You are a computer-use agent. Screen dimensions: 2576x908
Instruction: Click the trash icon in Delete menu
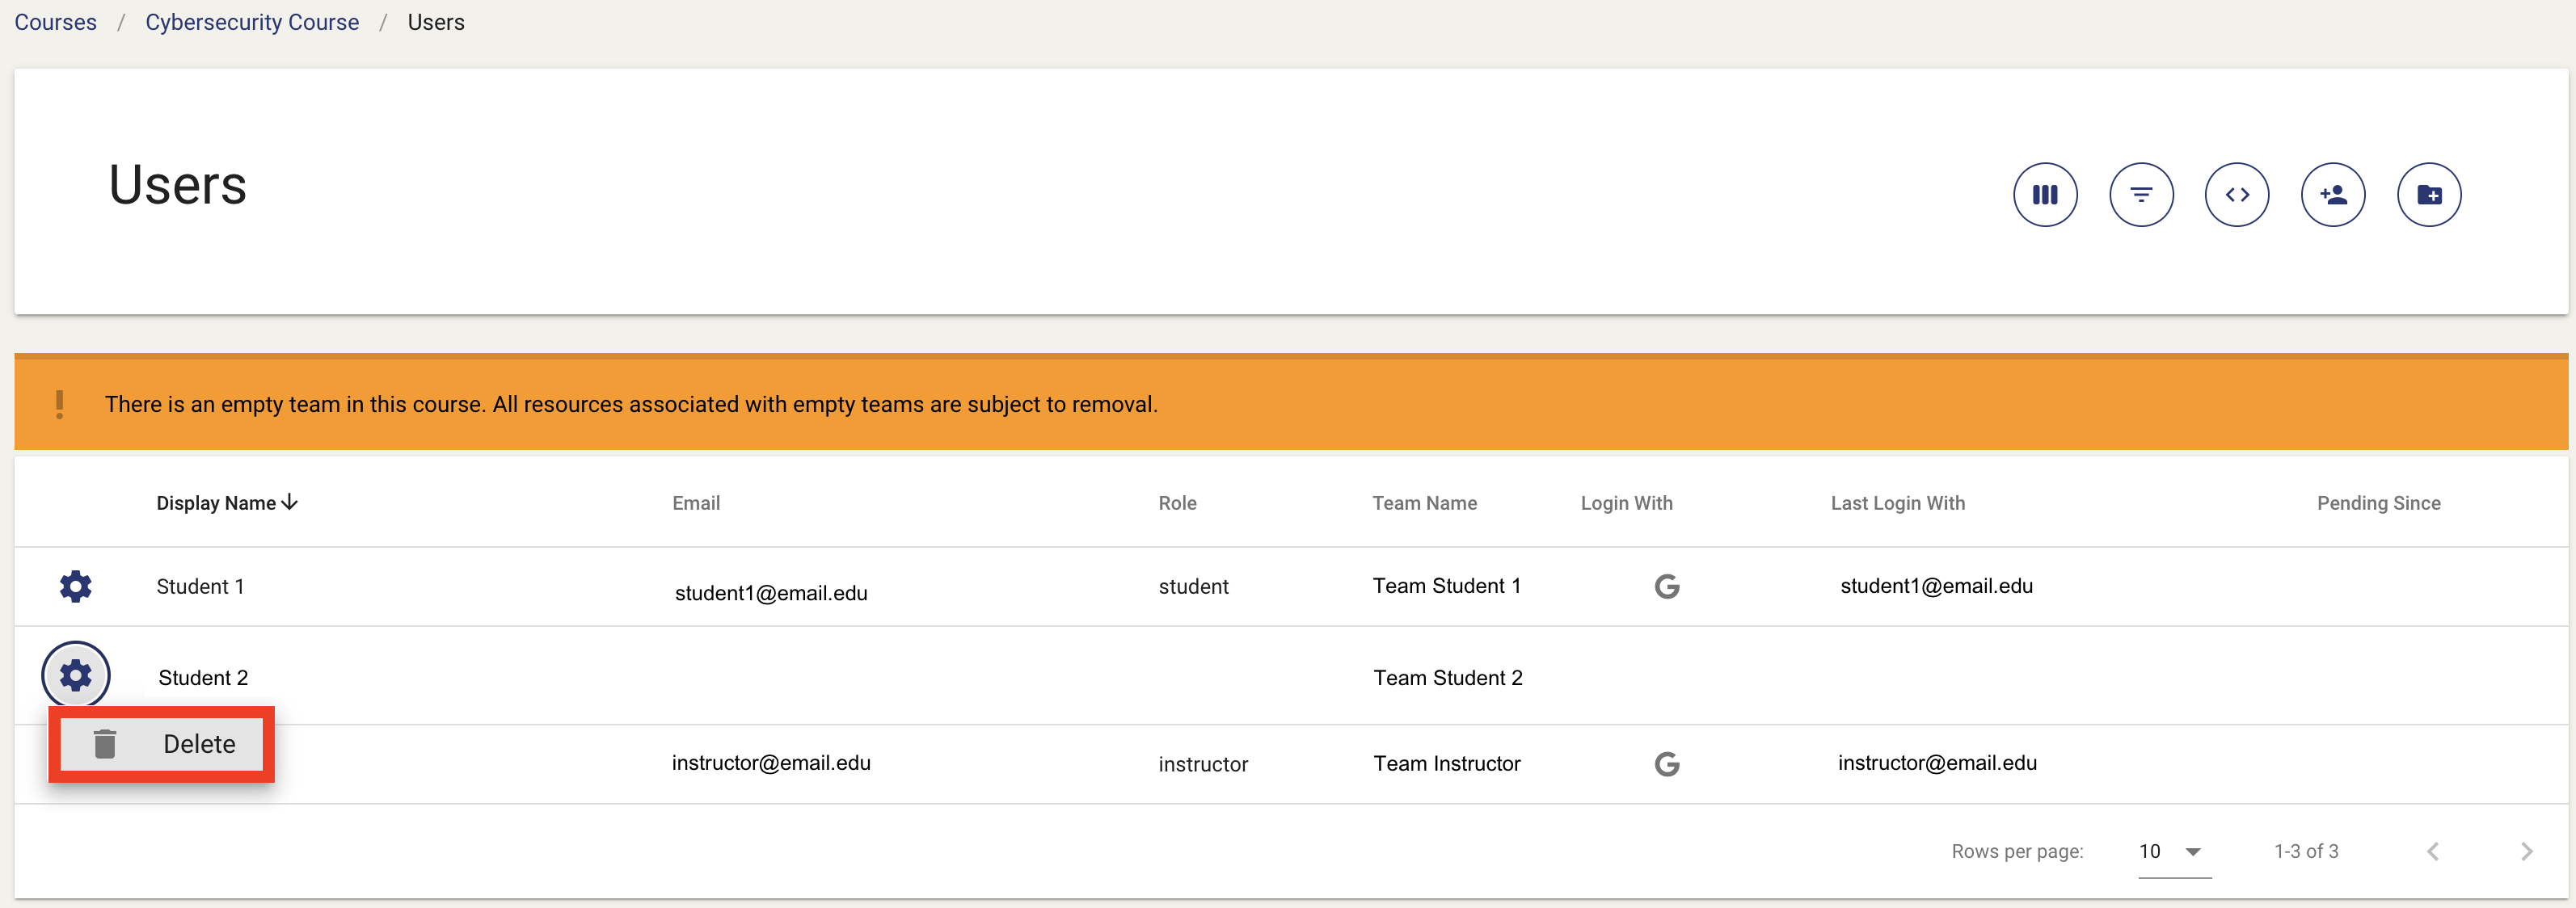click(105, 744)
